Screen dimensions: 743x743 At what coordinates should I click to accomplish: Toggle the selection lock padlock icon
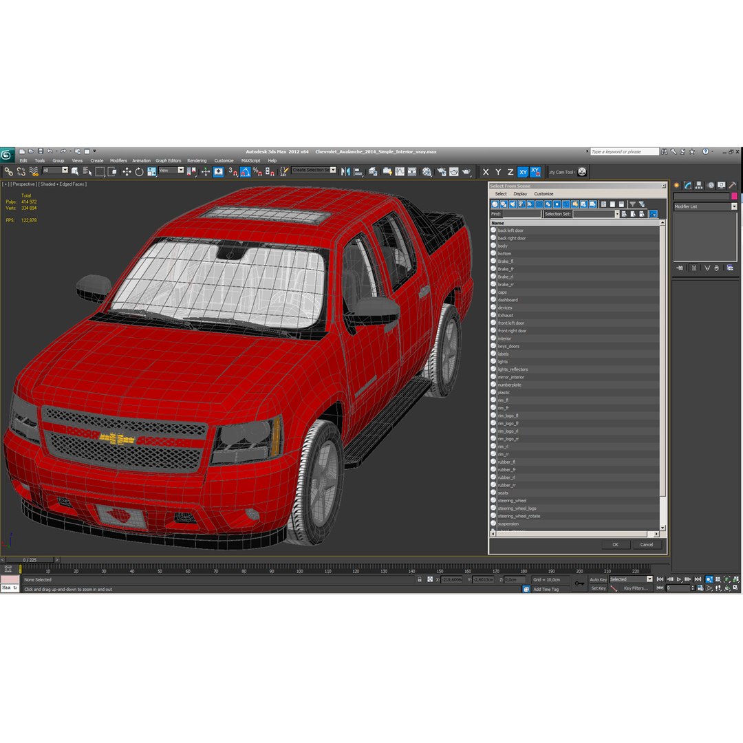pyautogui.click(x=420, y=579)
